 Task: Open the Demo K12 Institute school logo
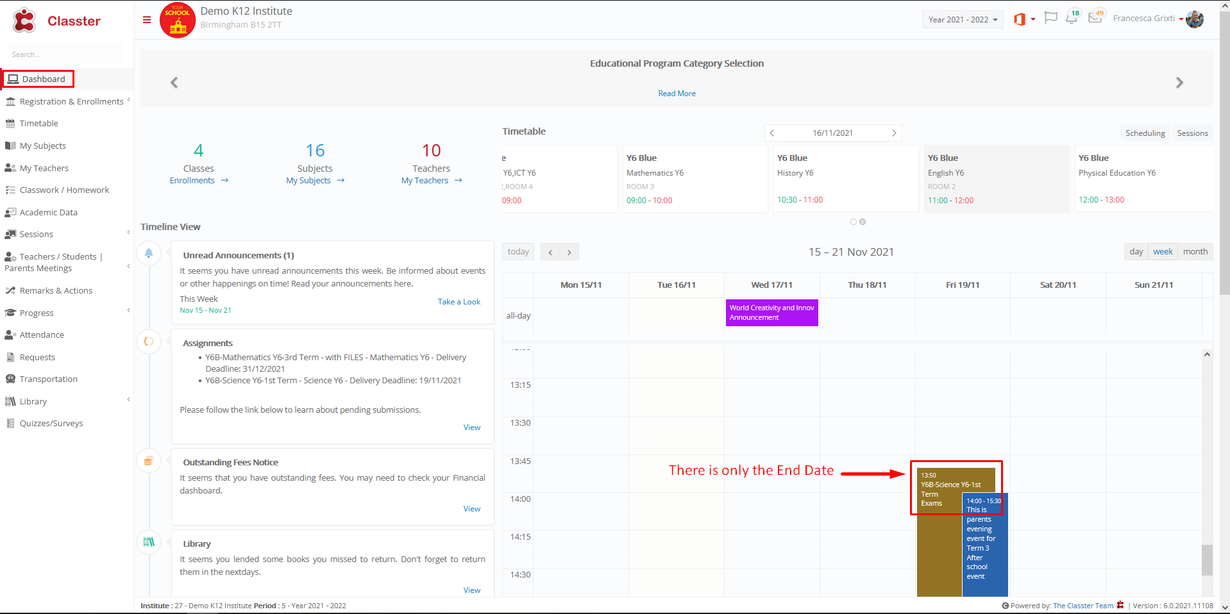point(178,21)
